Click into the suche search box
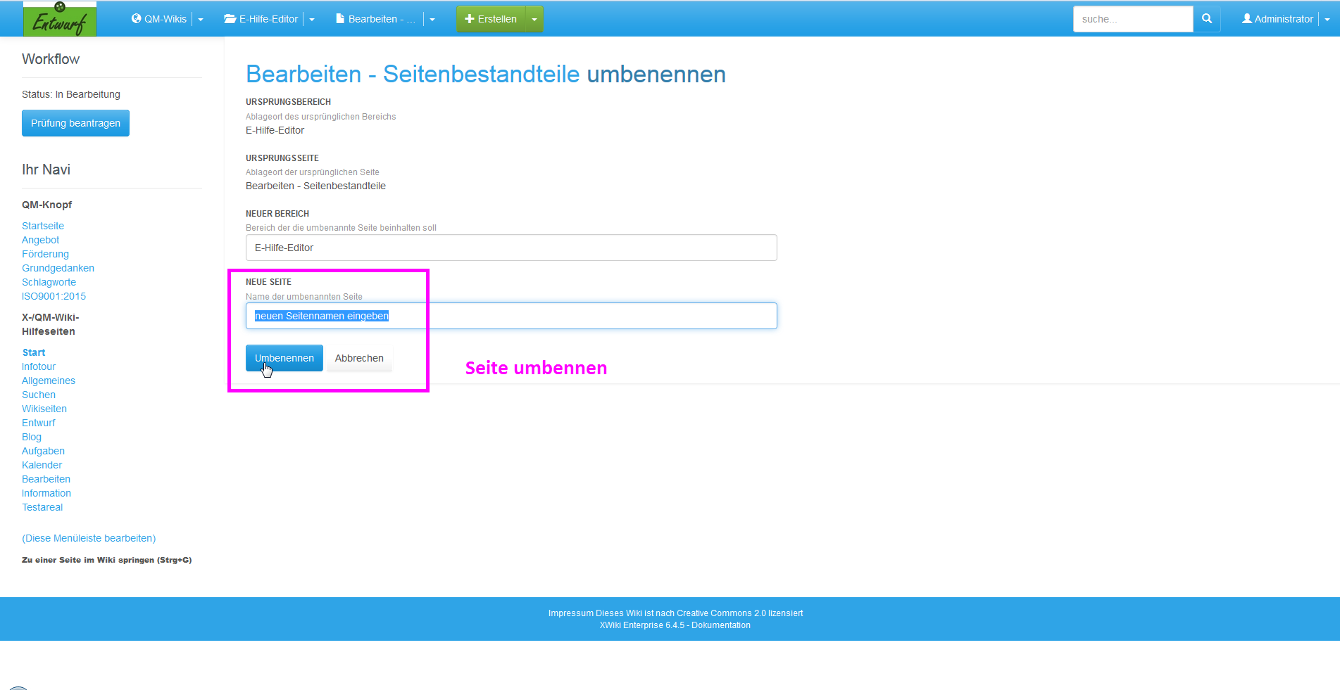 (x=1132, y=19)
